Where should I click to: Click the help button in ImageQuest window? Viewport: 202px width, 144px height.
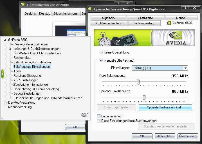pos(185,8)
